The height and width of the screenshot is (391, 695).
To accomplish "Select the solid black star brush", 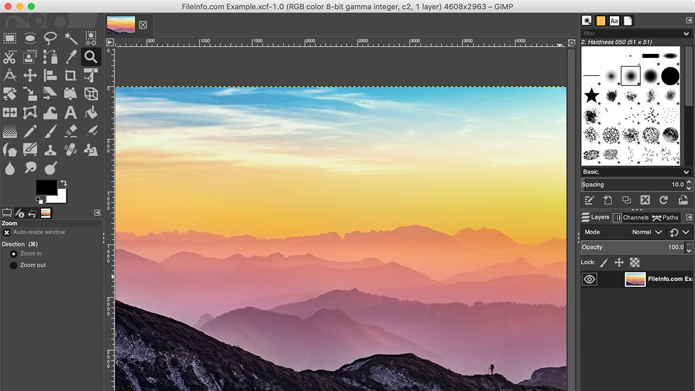I will pyautogui.click(x=591, y=96).
